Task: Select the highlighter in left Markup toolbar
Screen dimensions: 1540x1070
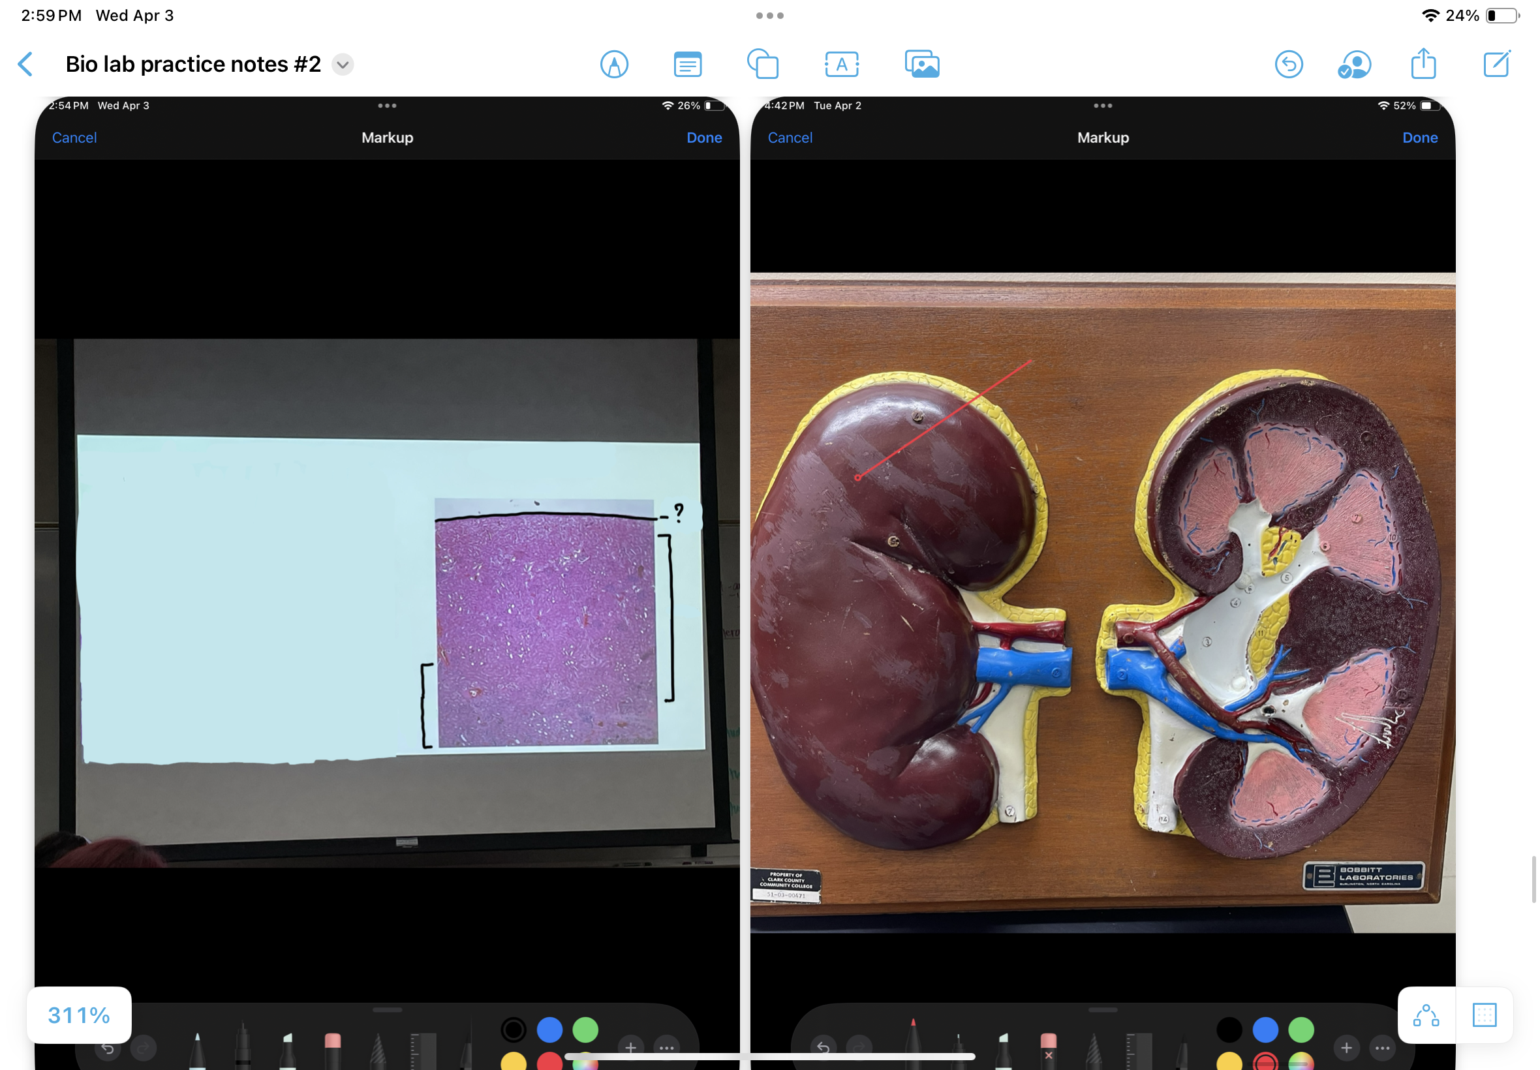Action: [288, 1050]
